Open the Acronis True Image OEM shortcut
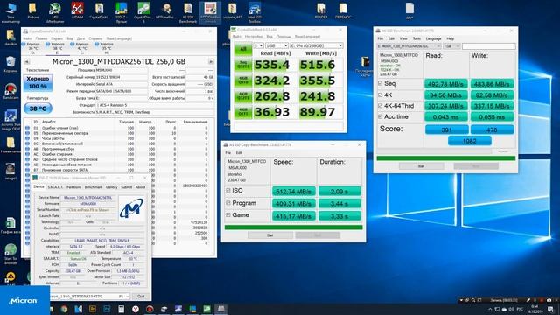 [x=10, y=120]
